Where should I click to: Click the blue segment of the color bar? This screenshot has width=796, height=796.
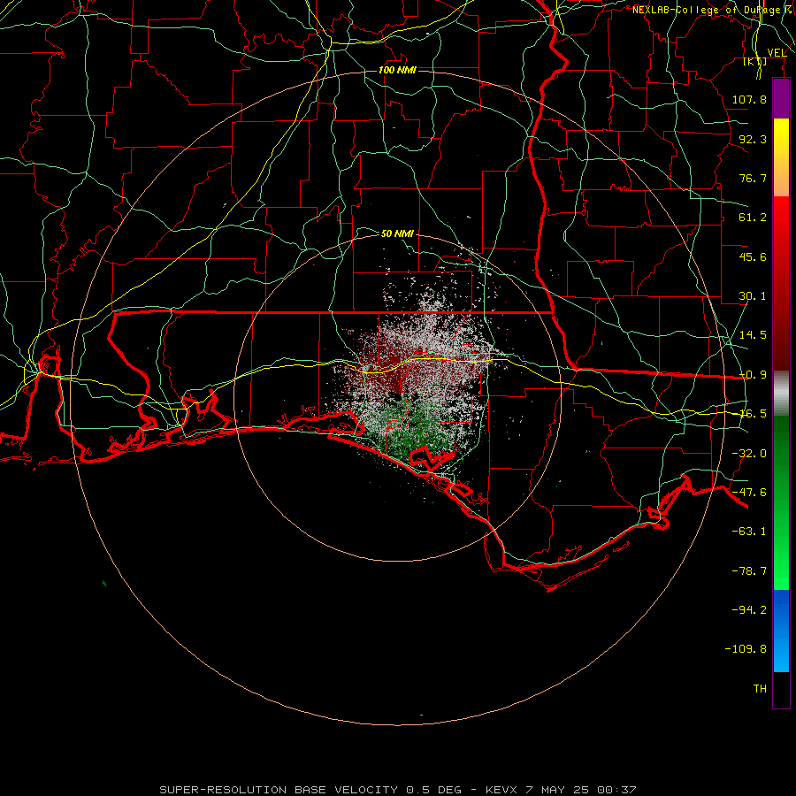pos(781,631)
